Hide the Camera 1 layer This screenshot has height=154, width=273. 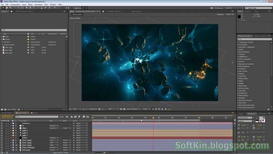(x=2, y=123)
